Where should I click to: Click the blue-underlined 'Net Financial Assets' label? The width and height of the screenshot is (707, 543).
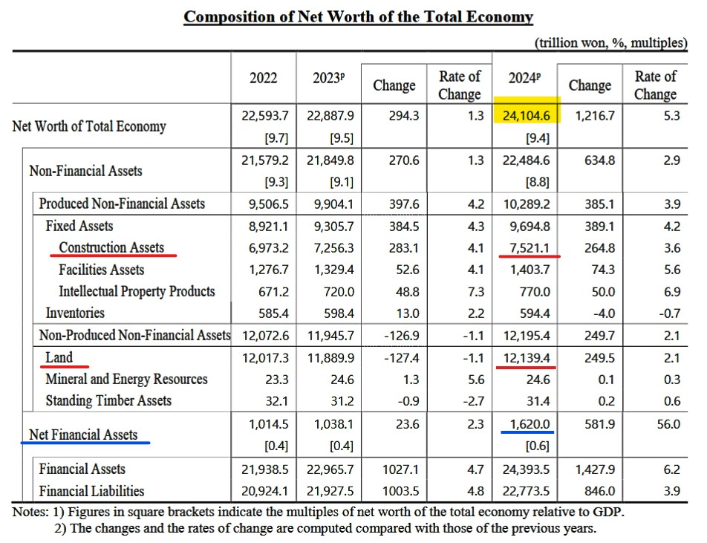click(83, 435)
